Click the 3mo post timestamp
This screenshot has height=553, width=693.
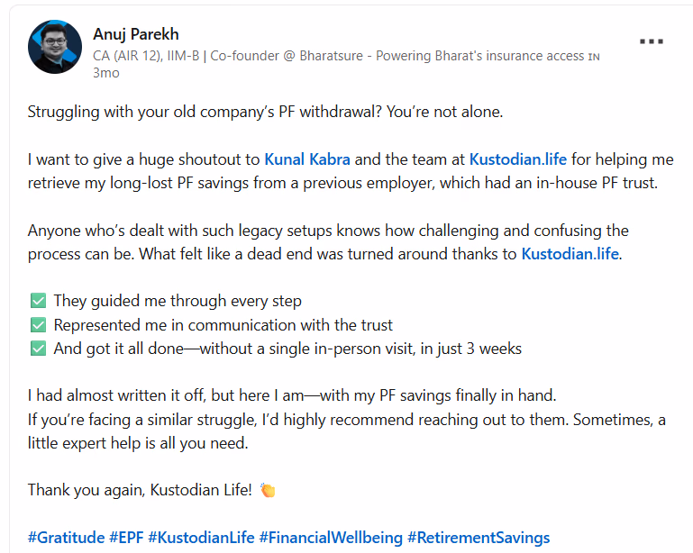point(106,73)
